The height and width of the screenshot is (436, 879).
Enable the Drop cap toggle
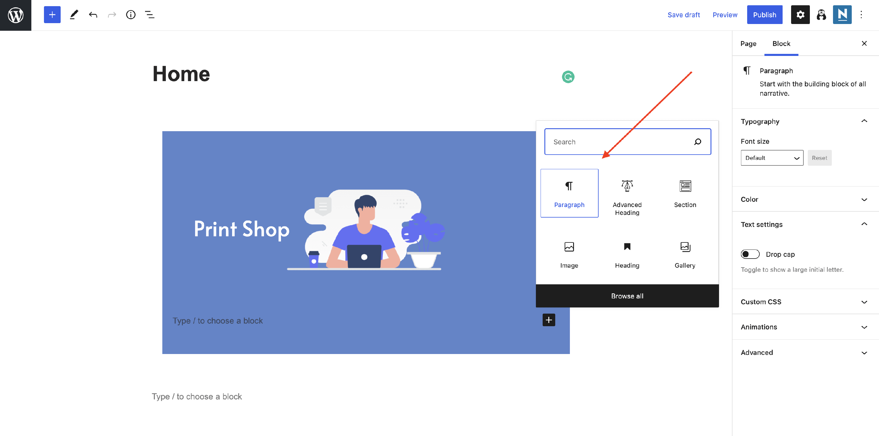pos(750,254)
